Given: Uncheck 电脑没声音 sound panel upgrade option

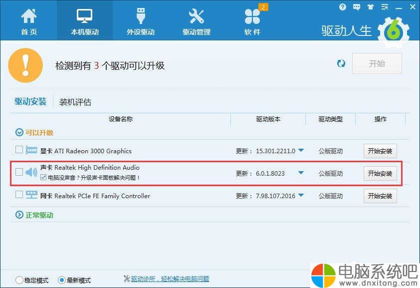Looking at the screenshot, I should (43, 177).
